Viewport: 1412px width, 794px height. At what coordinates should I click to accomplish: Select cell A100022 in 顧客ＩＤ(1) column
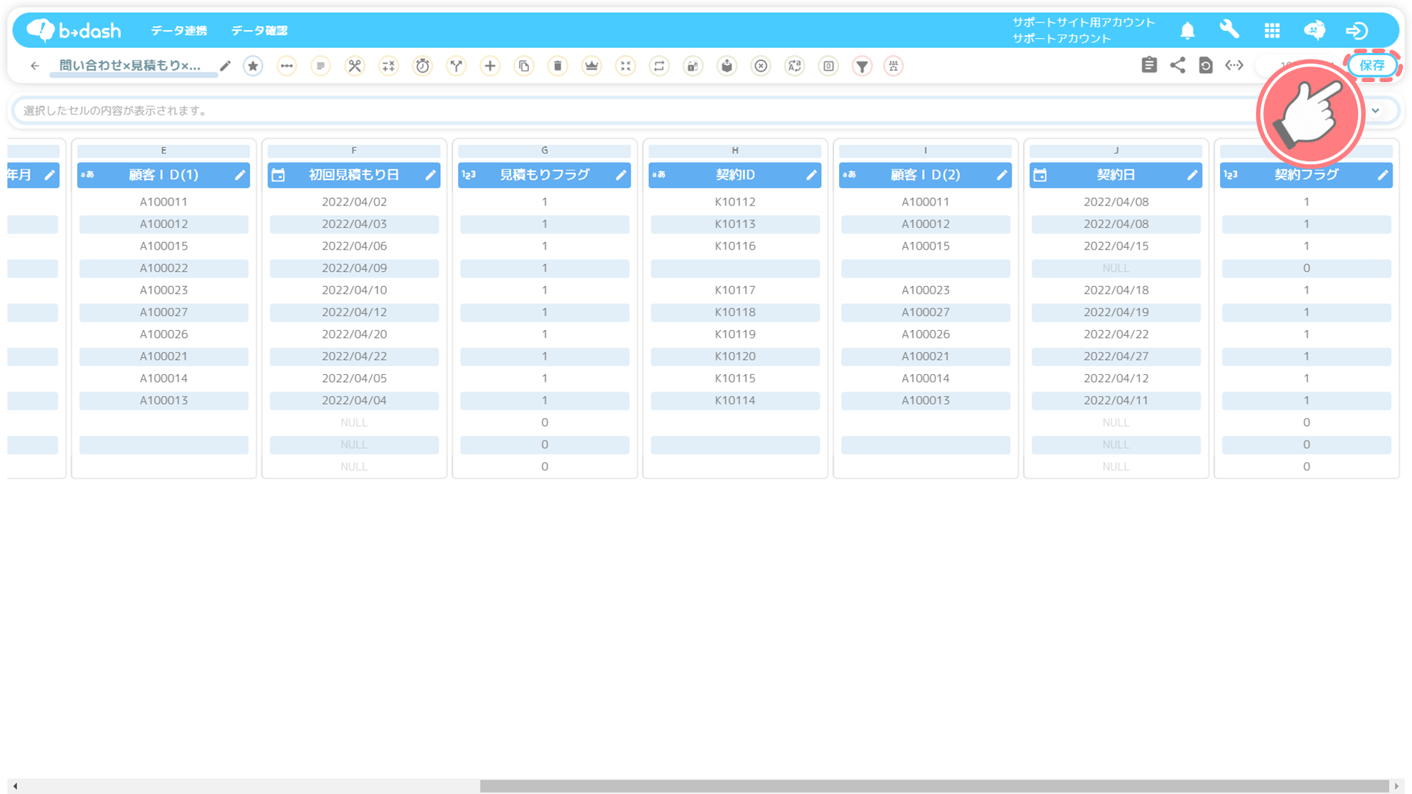pos(164,268)
